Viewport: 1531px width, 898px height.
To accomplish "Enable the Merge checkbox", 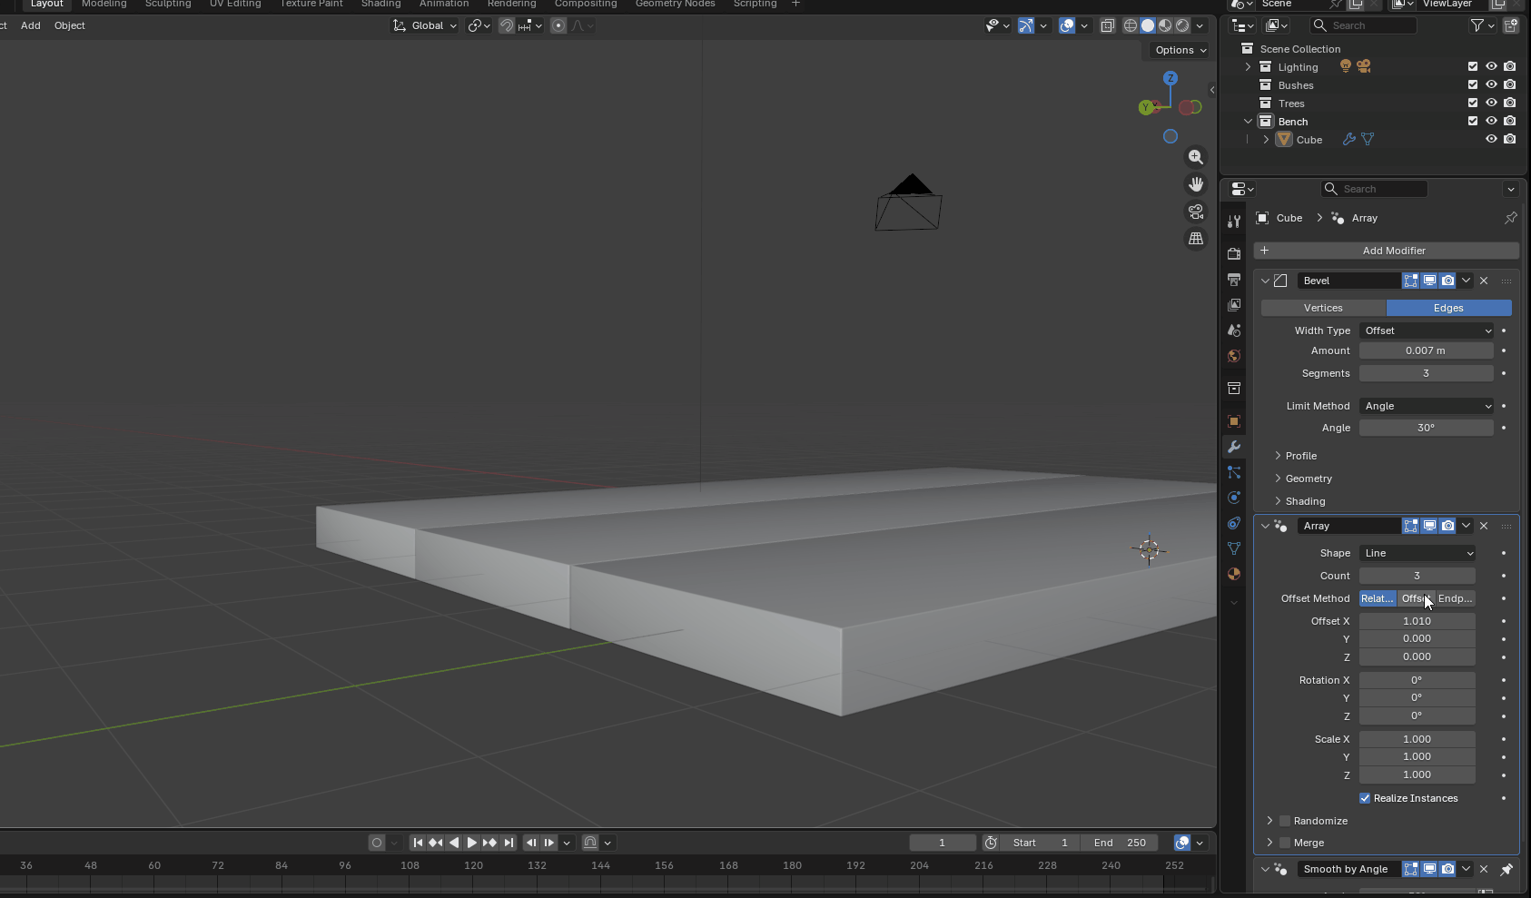I will 1285,843.
